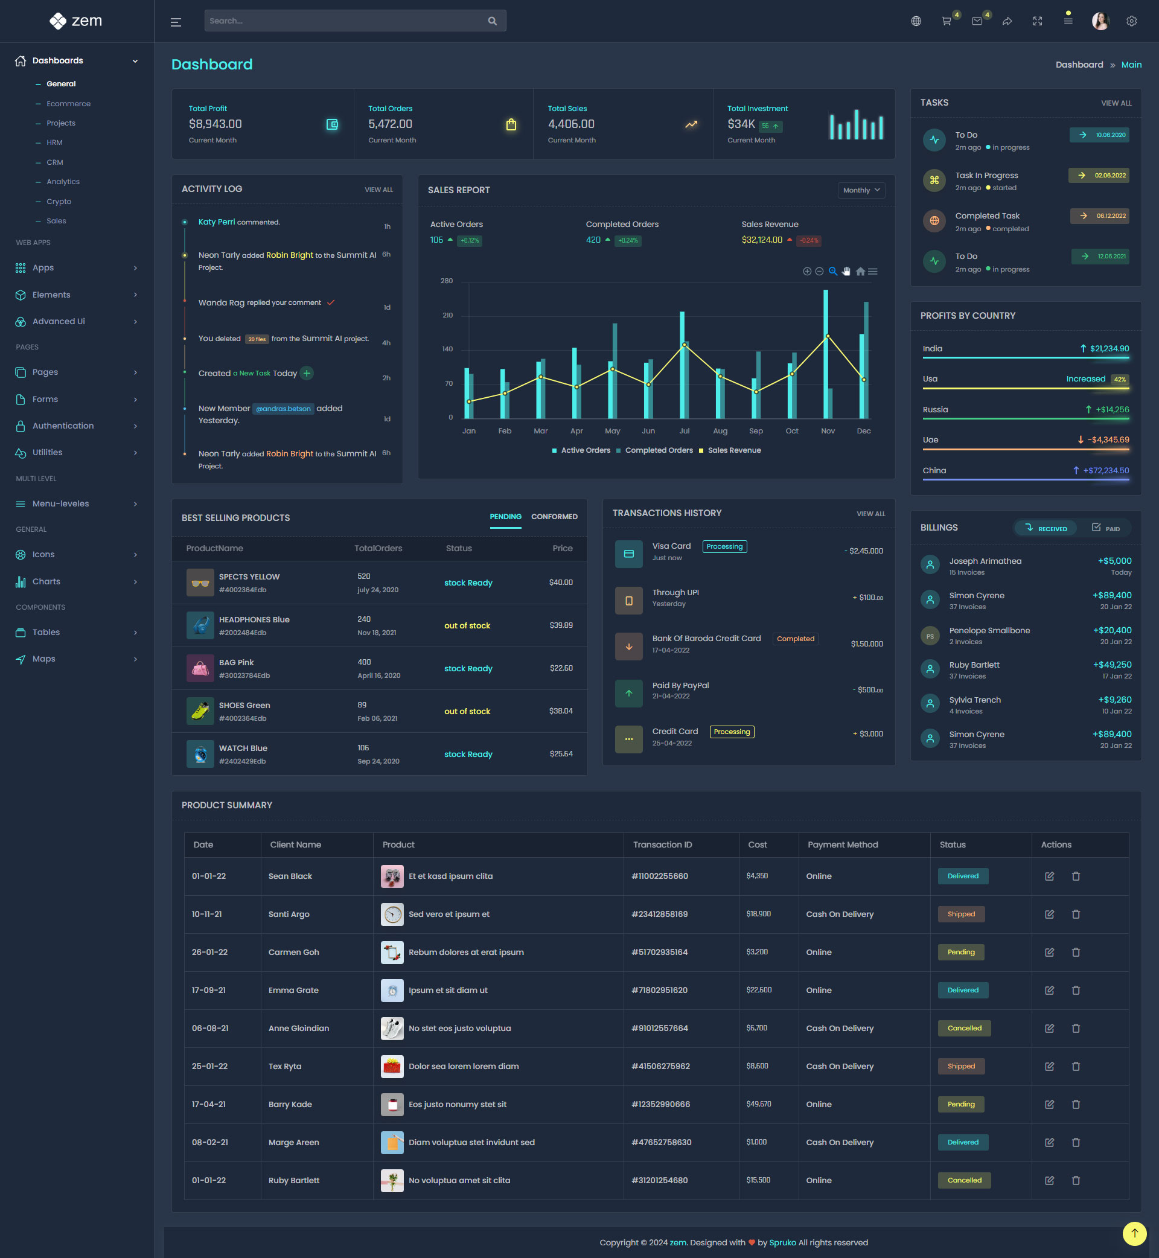The width and height of the screenshot is (1159, 1258).
Task: Toggle the sidebar hamburger menu
Action: tap(176, 22)
